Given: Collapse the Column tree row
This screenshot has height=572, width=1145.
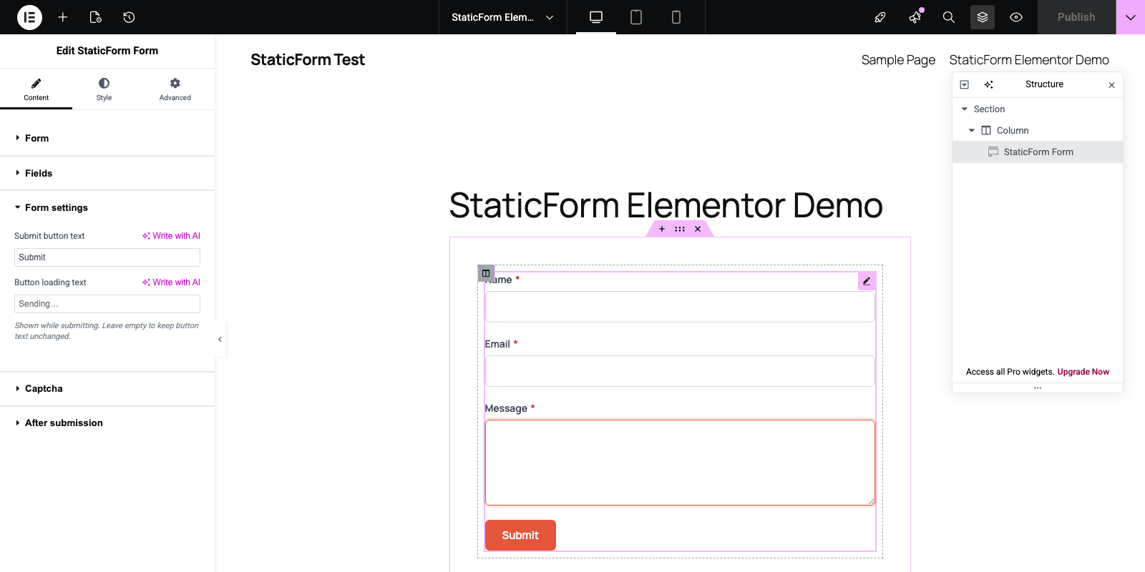Looking at the screenshot, I should [972, 131].
